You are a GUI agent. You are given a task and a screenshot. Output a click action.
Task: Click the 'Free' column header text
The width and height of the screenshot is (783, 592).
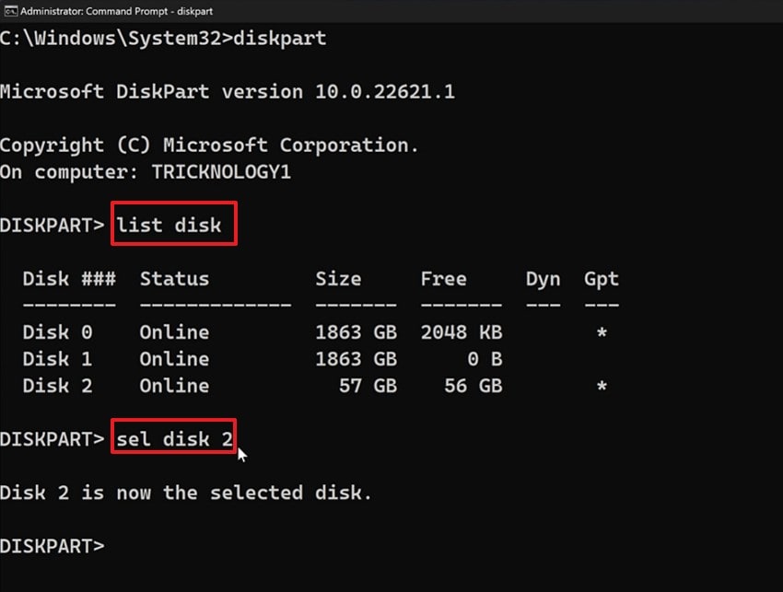click(x=443, y=278)
